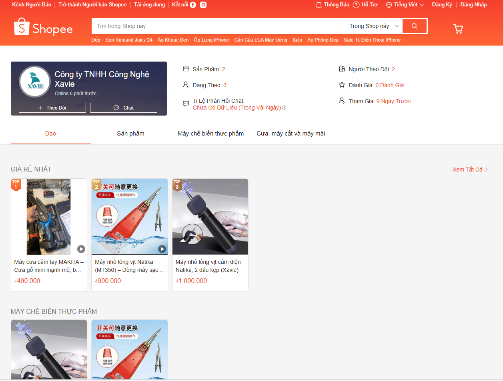This screenshot has width=503, height=381.
Task: Focus the shop search input field
Action: tap(217, 26)
